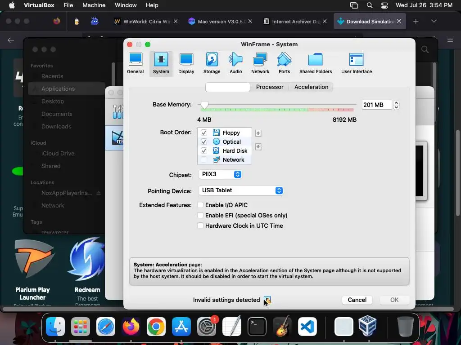The image size is (461, 345).
Task: Open the VirtualBox application menu
Action: tap(39, 5)
